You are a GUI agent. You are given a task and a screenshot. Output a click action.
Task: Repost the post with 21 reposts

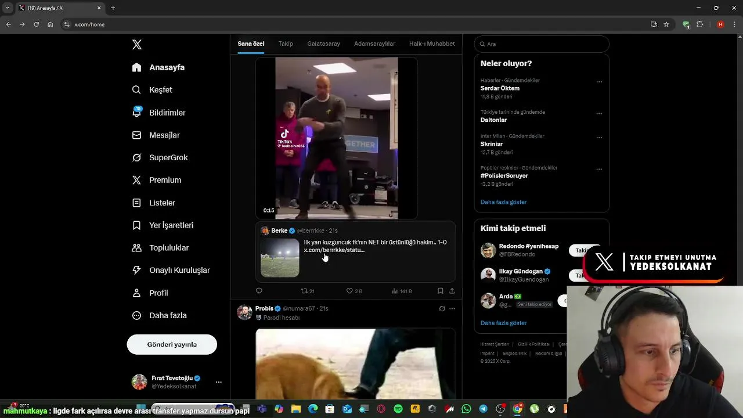tap(308, 291)
